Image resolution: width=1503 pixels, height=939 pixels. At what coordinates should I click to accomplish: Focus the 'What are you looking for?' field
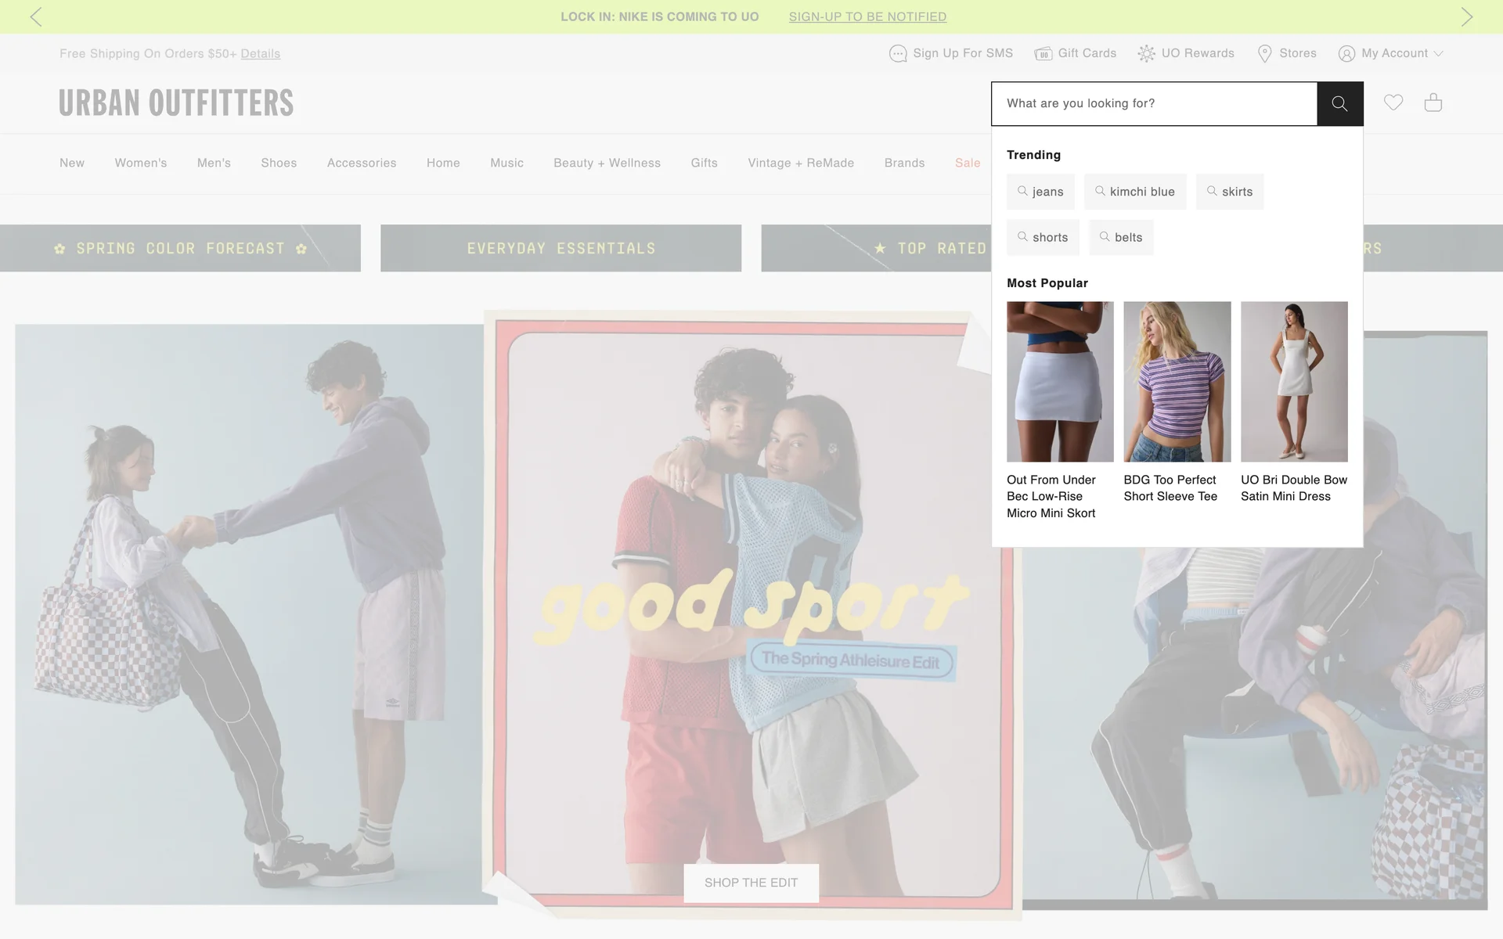1154,103
